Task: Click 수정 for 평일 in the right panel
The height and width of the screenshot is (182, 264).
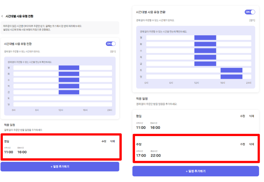Action: pyautogui.click(x=242, y=116)
